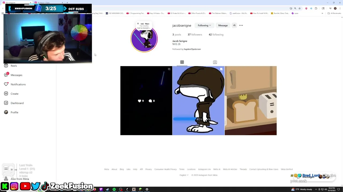Open taskbar weather widget Mostly cloudy
The image size is (343, 192).
pos(302,189)
